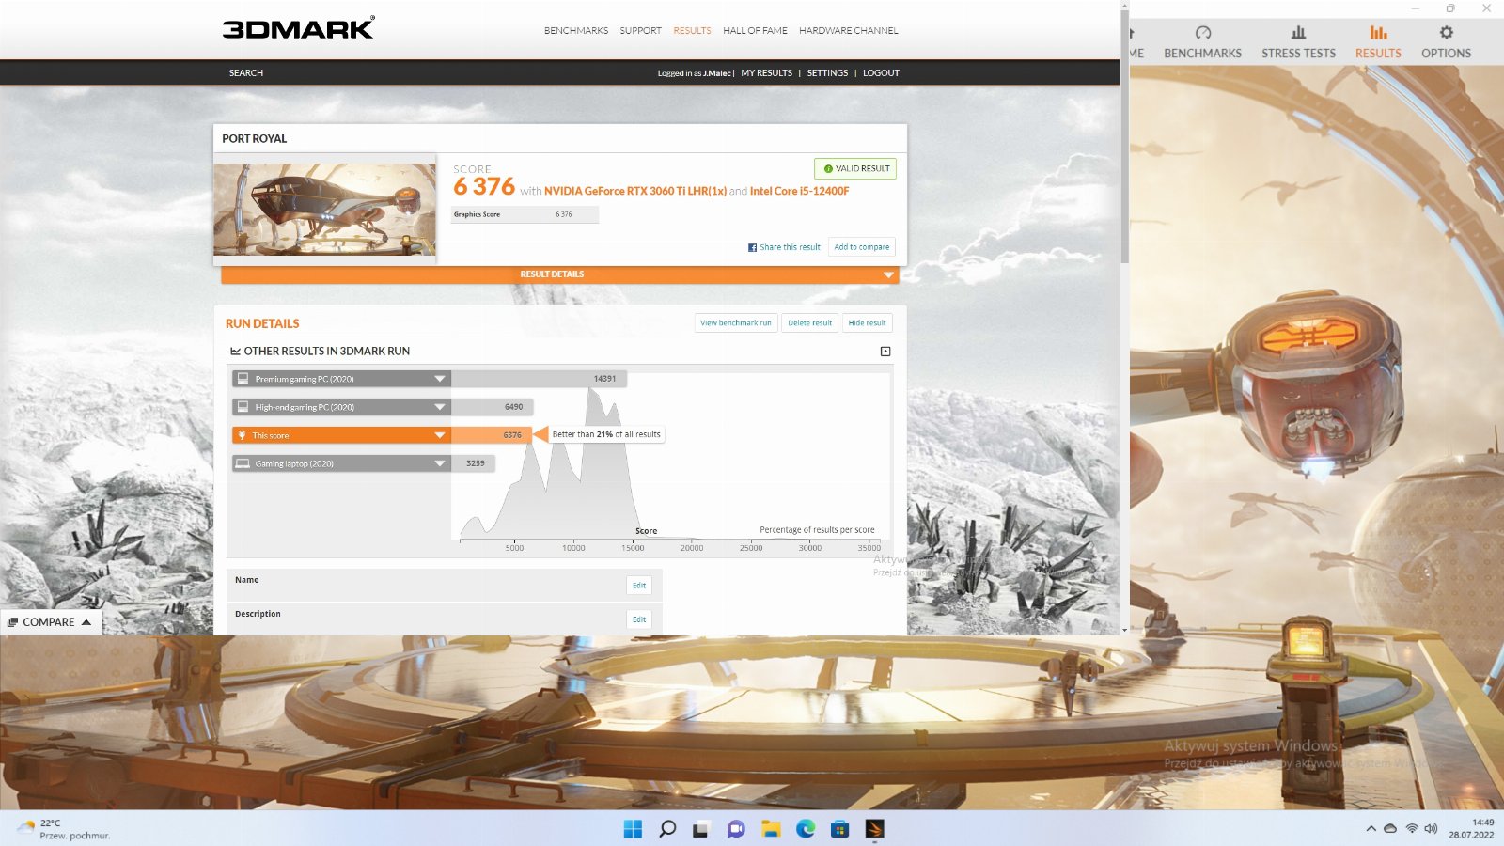Click the NVIDIA GeForce RTX 3060 Ti link

pyautogui.click(x=635, y=191)
